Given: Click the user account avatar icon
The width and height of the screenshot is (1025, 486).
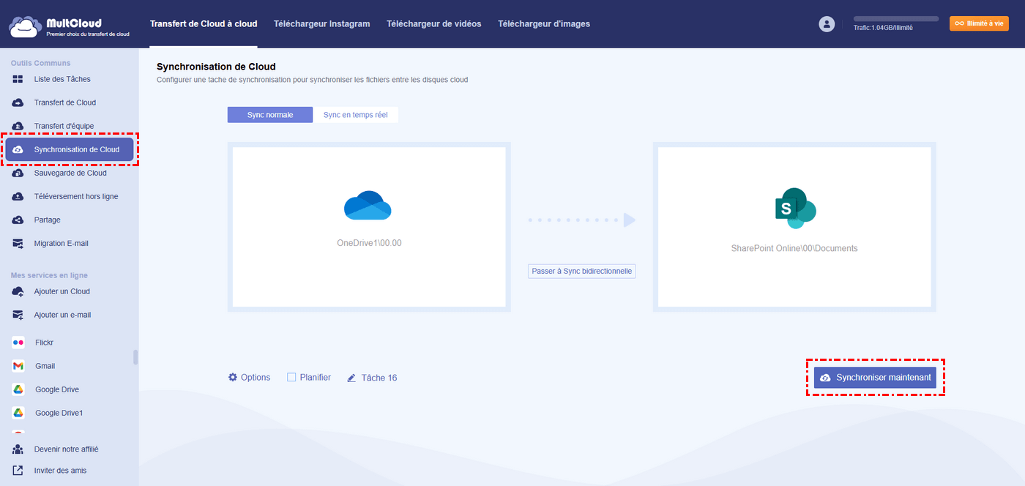Looking at the screenshot, I should [827, 24].
